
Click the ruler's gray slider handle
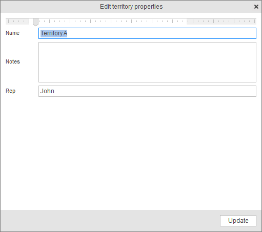point(35,22)
